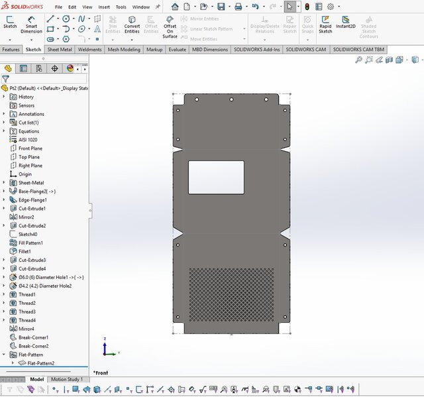Open the Tools menu
The height and width of the screenshot is (397, 424).
[x=121, y=7]
